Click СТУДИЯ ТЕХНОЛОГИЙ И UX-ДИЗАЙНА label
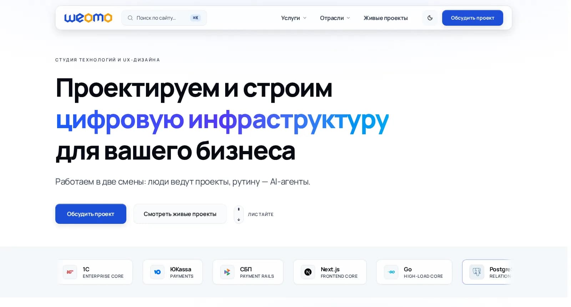This screenshot has height=307, width=571. pyautogui.click(x=107, y=60)
